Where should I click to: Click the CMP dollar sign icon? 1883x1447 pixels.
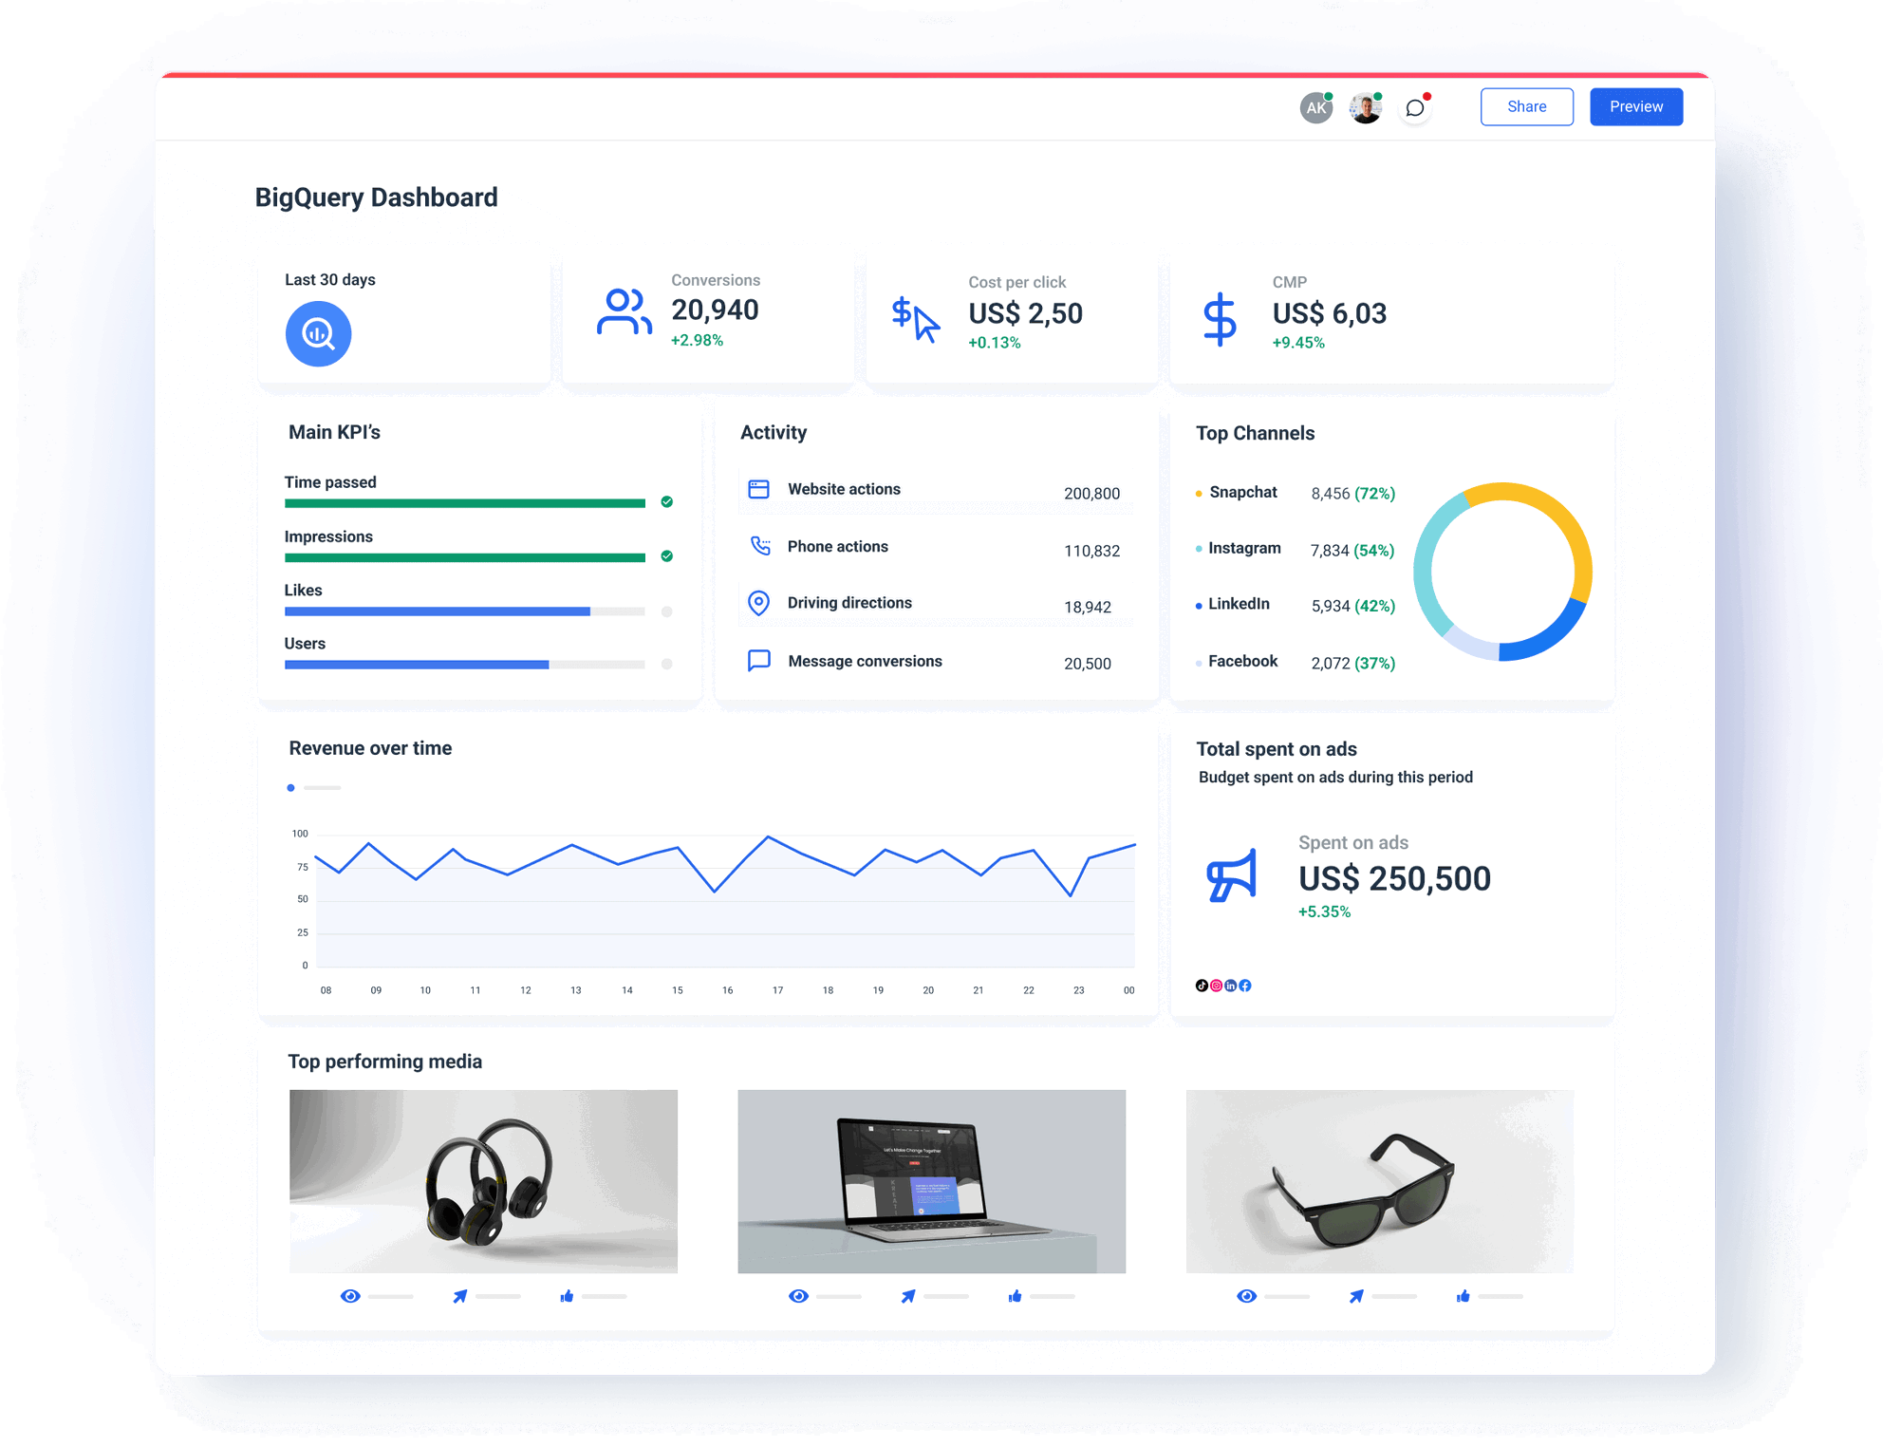1220,318
